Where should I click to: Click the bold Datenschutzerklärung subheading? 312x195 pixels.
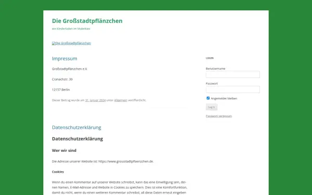tap(77, 139)
